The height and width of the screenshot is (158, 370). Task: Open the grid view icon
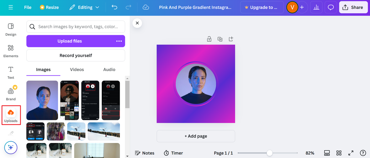(x=339, y=153)
